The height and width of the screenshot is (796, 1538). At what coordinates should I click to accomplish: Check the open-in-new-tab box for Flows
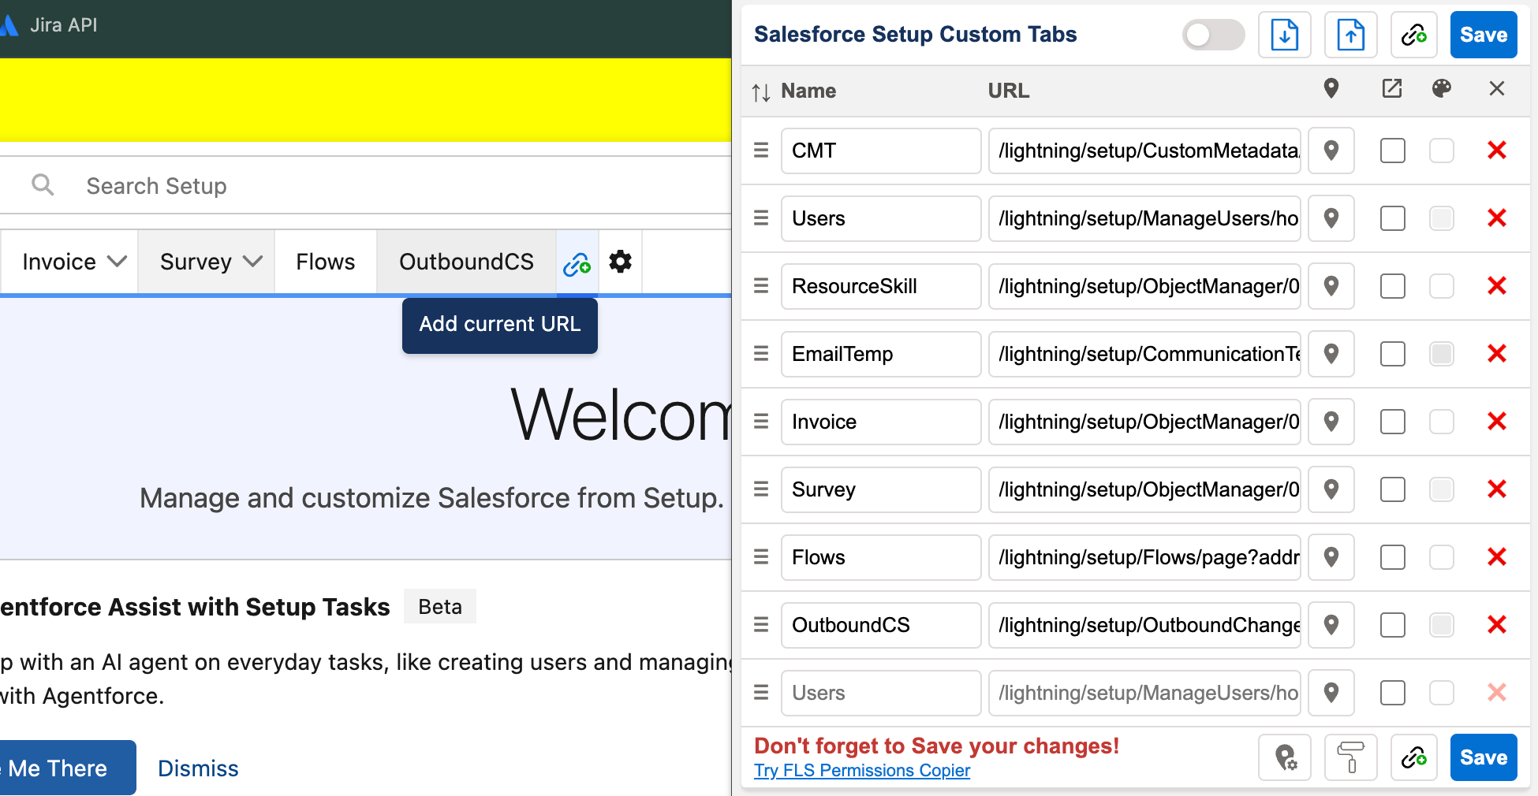[x=1393, y=557]
